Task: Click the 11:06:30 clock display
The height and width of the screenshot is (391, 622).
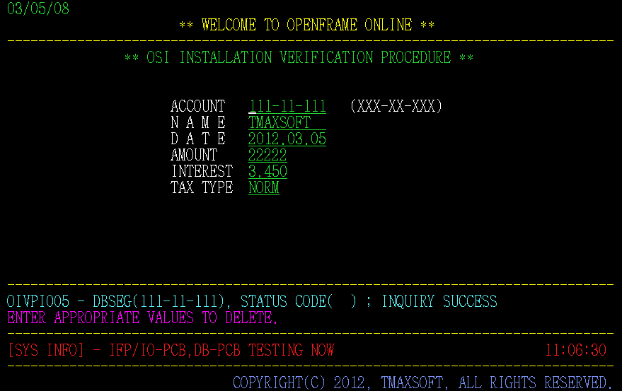Action: 575,351
